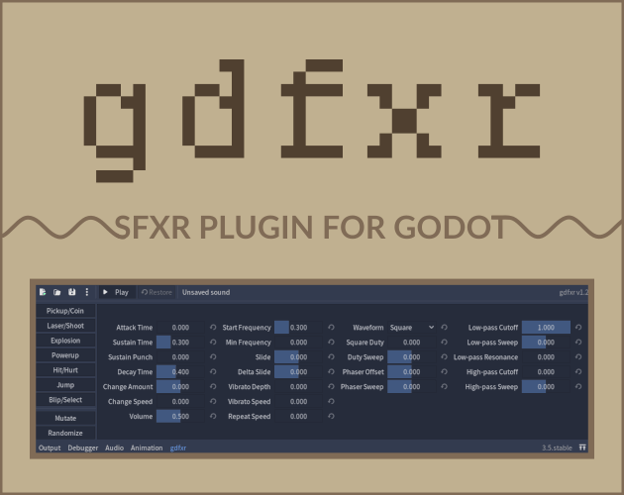Reset the Start Frequency value

(331, 327)
